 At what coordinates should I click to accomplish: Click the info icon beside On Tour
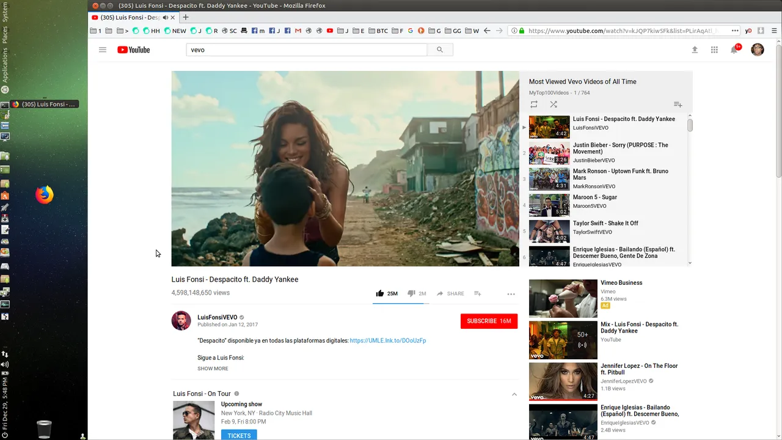236,394
